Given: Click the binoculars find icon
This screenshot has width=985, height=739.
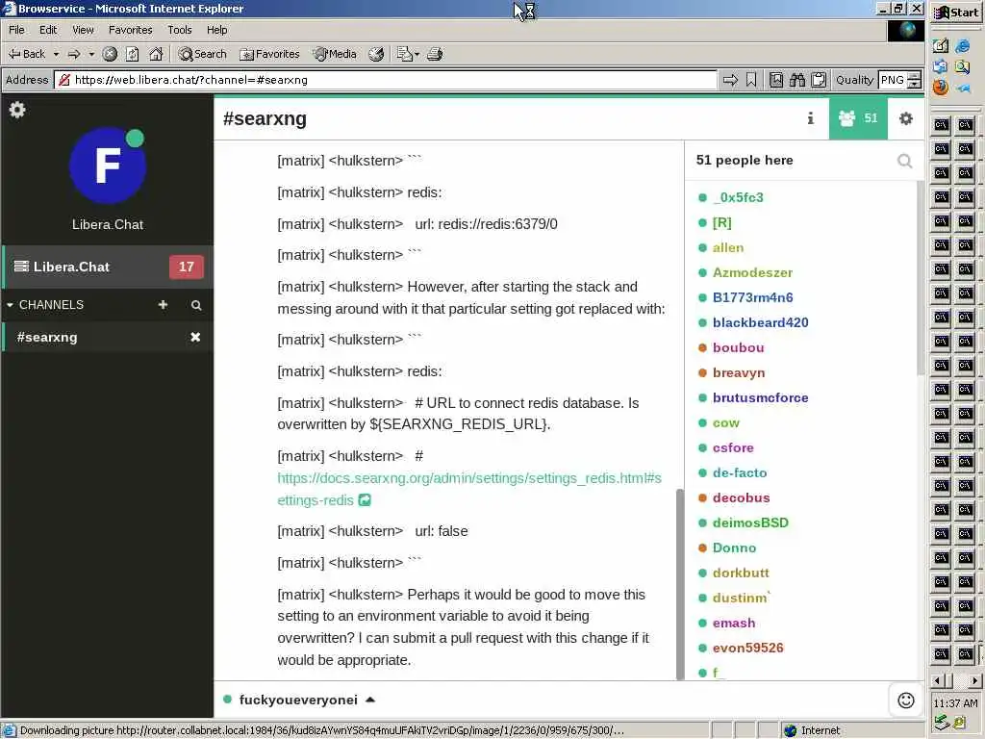Looking at the screenshot, I should pyautogui.click(x=797, y=80).
